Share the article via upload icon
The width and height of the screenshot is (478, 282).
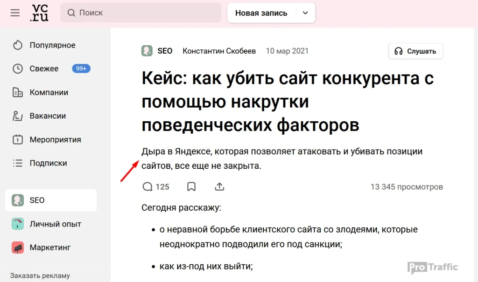click(x=219, y=186)
